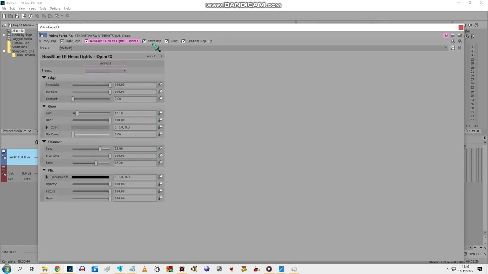This screenshot has height=274, width=488.
Task: Open the (Default) preset dropdown arrow
Action: pos(445,48)
